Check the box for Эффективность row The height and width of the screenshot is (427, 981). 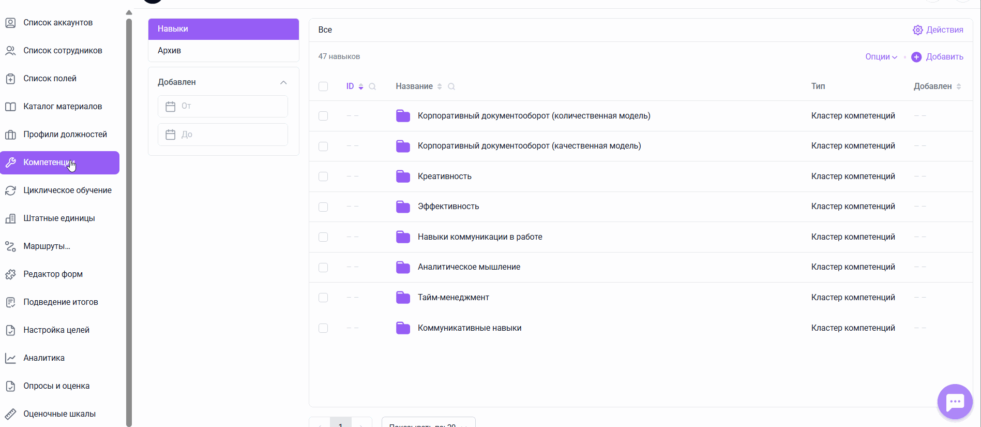coord(323,207)
